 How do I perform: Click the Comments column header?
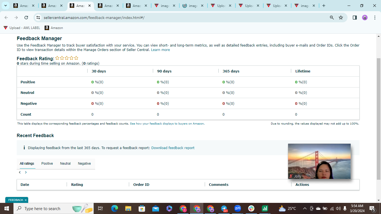click(x=219, y=184)
